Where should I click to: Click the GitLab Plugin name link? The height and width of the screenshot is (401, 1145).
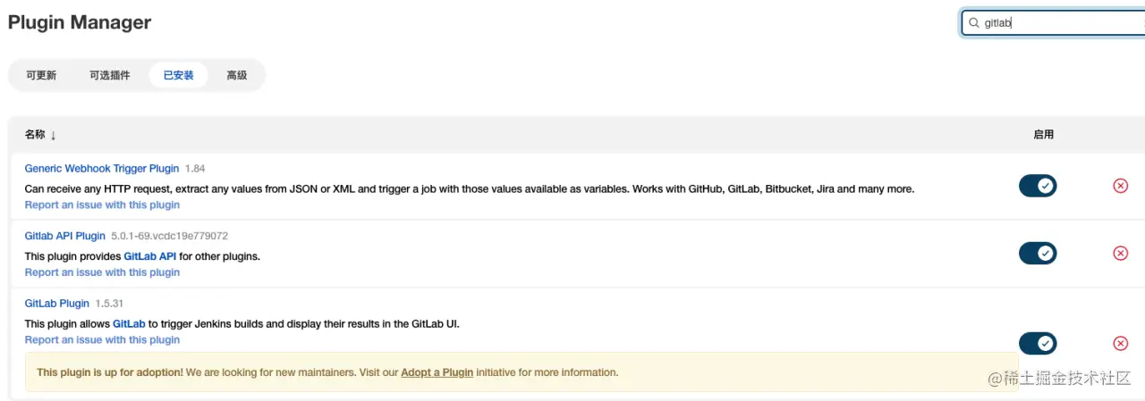point(56,303)
